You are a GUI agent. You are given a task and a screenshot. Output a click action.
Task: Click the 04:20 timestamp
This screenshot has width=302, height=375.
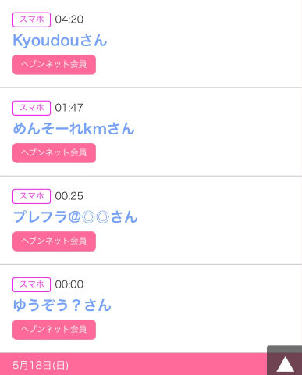[69, 20]
